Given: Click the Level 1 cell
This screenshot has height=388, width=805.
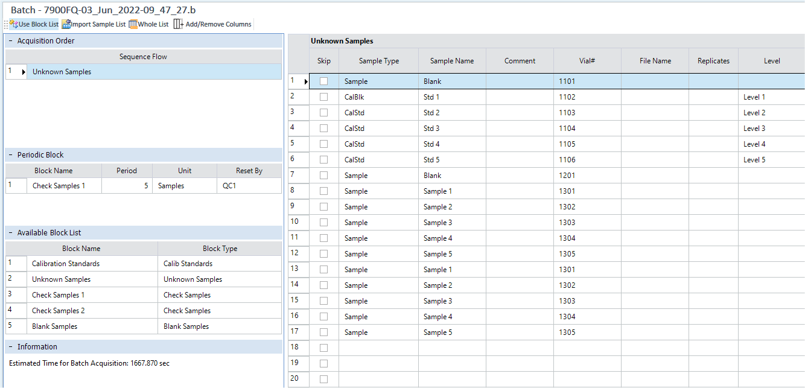Looking at the screenshot, I should (772, 97).
